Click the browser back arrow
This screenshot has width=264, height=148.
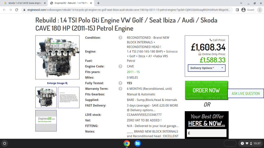[x=4, y=10]
